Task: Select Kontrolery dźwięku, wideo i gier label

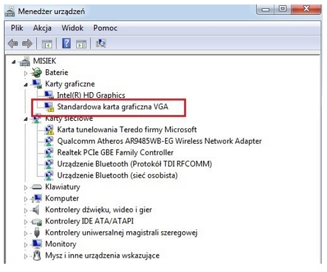Action: click(x=98, y=210)
